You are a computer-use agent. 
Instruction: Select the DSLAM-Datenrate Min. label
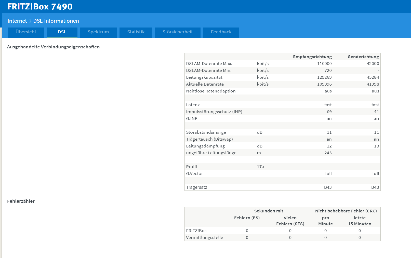pyautogui.click(x=209, y=71)
